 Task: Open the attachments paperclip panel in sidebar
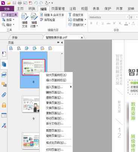[4, 95]
